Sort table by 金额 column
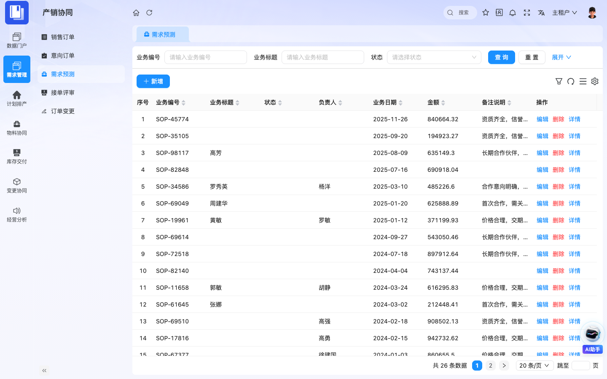 [436, 102]
